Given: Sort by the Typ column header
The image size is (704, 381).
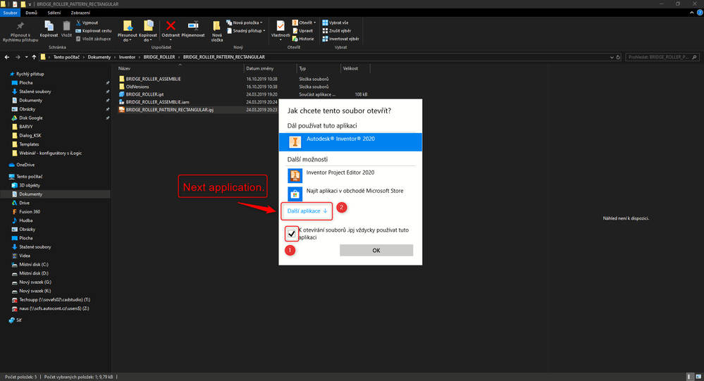Looking at the screenshot, I should (319, 68).
